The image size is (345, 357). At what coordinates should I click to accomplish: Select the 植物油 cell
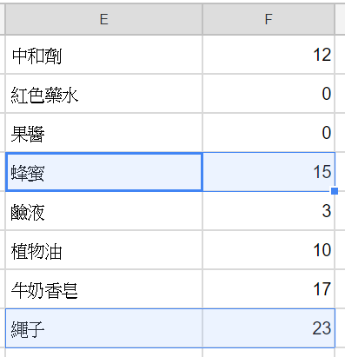point(104,250)
